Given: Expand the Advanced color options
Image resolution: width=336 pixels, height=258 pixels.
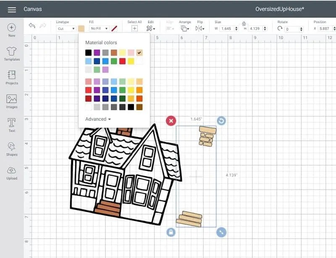Looking at the screenshot, I should 98,119.
